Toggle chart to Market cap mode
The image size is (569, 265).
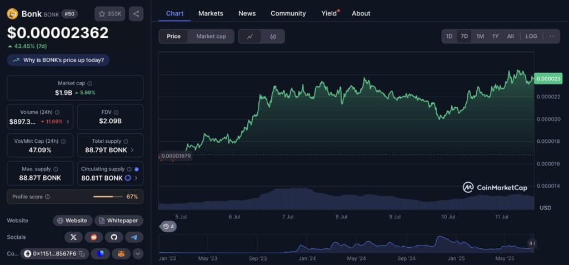211,36
